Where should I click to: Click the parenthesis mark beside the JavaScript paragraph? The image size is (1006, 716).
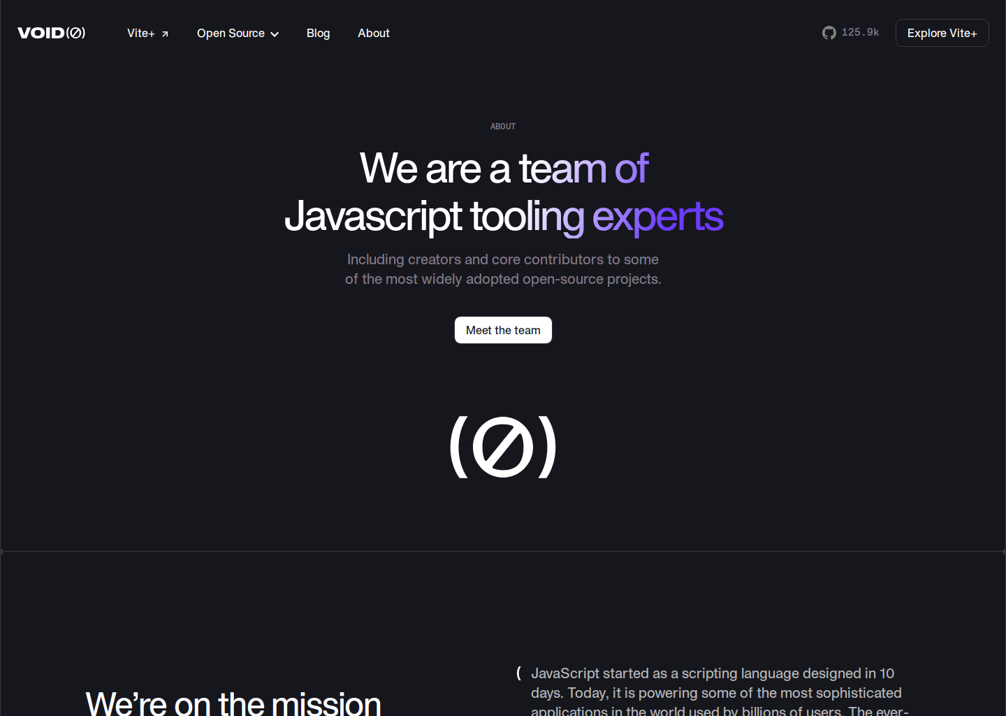tap(518, 673)
